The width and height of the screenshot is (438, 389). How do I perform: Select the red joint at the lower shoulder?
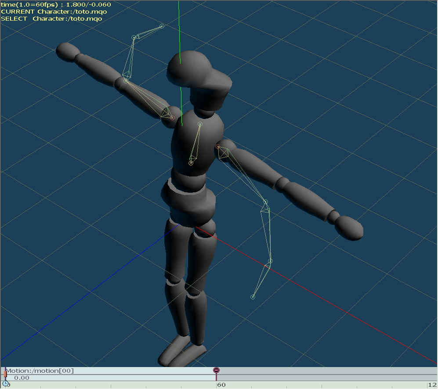217,146
